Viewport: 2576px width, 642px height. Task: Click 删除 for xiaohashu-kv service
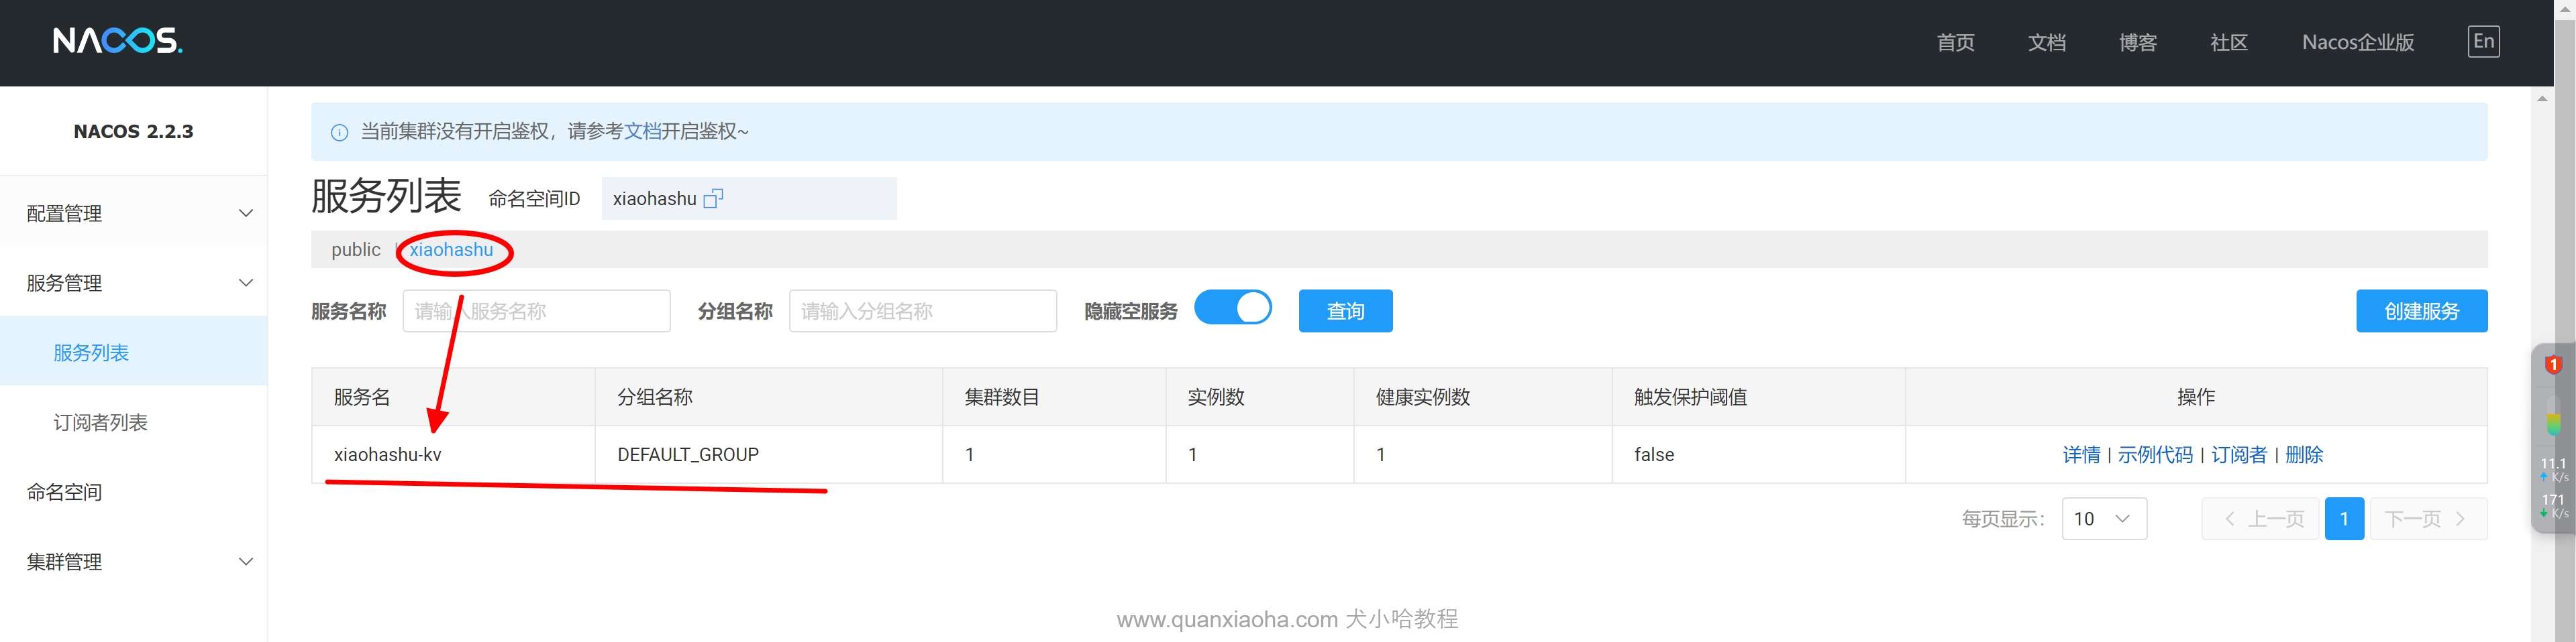(x=2303, y=455)
